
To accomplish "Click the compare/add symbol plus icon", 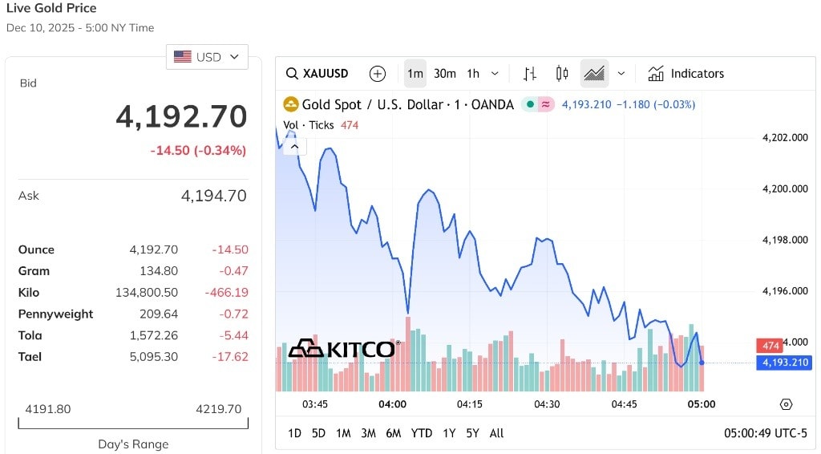I will 377,74.
